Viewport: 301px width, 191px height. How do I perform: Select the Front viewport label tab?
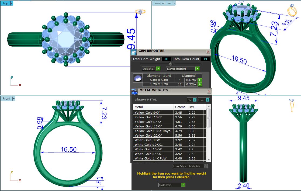(x=6, y=99)
